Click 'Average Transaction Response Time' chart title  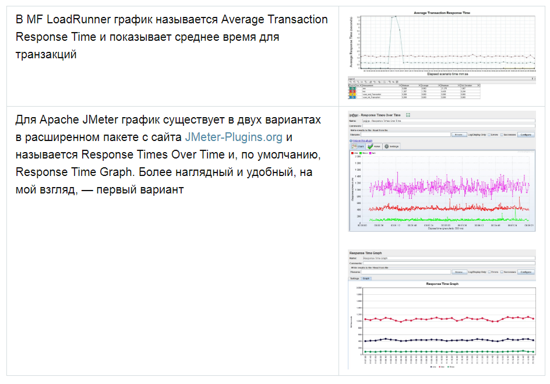click(x=442, y=13)
